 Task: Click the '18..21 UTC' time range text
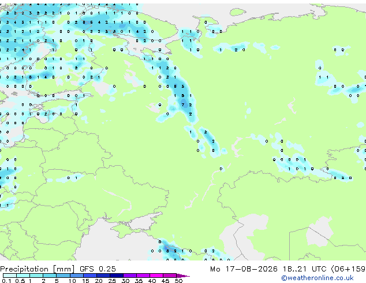(x=304, y=269)
